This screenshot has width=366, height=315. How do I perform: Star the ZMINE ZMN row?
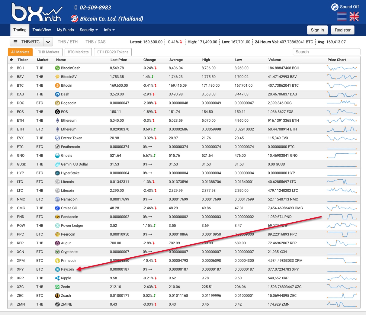click(11, 304)
